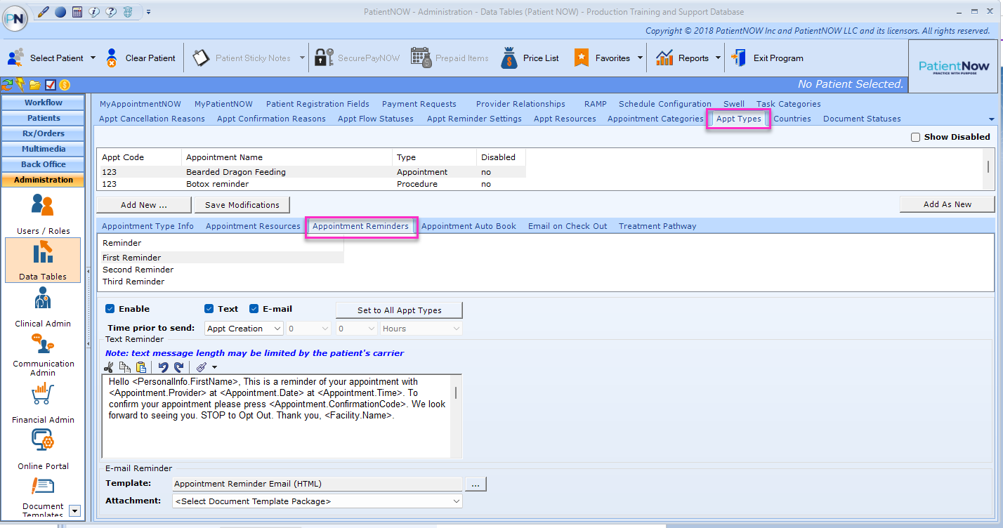Screen dimensions: 1003x528
Task: Paste from clipboard into the text reminder
Action: coord(140,367)
